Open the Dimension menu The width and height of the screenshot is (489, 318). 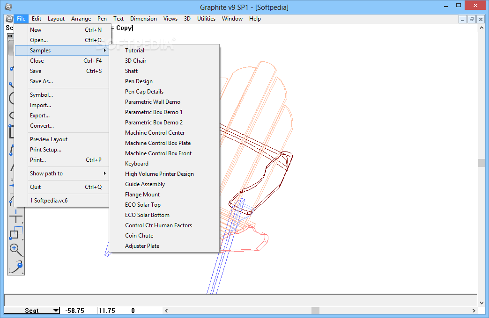(143, 19)
